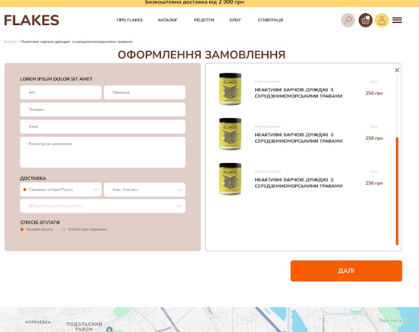Screen dimensions: 419x332
Task: Open the Каталог menu item
Action: [x=168, y=20]
